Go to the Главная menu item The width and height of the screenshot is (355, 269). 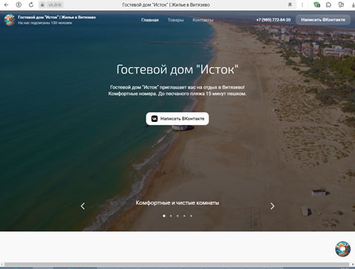click(x=150, y=20)
